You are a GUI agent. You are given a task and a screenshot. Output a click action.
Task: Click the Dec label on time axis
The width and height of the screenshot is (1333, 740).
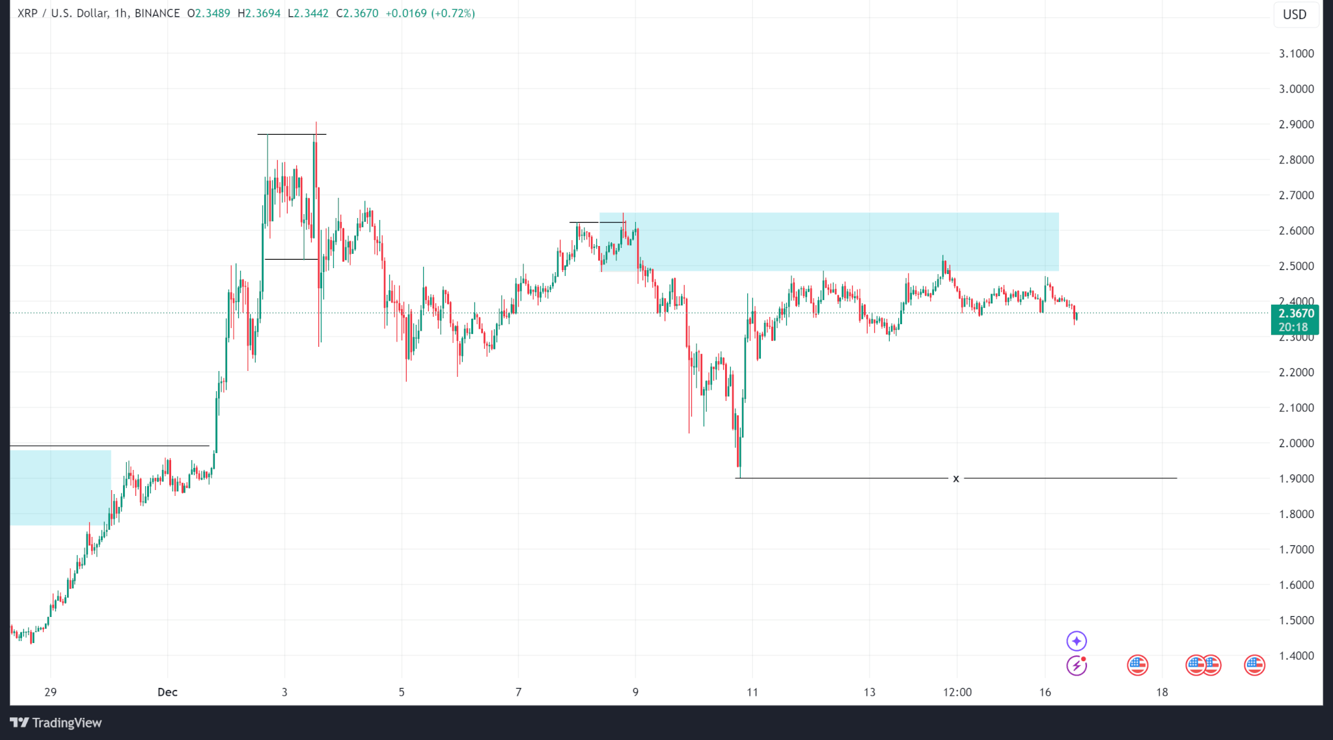pyautogui.click(x=167, y=692)
